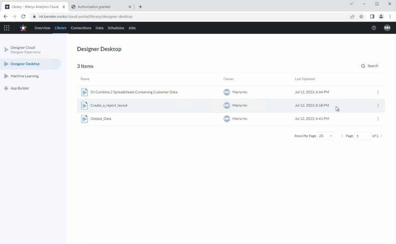
Task: Open the Output_Data workflow
Action: pos(101,119)
